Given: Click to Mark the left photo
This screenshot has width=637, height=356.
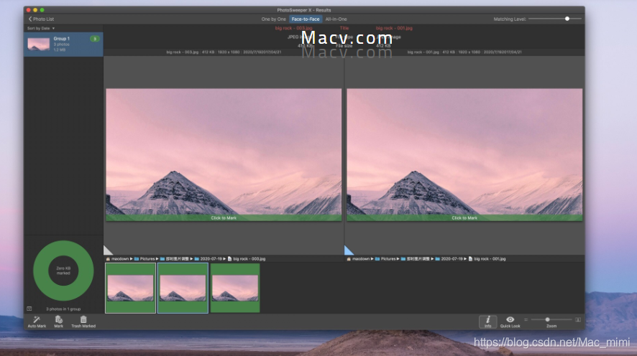Looking at the screenshot, I should [224, 218].
